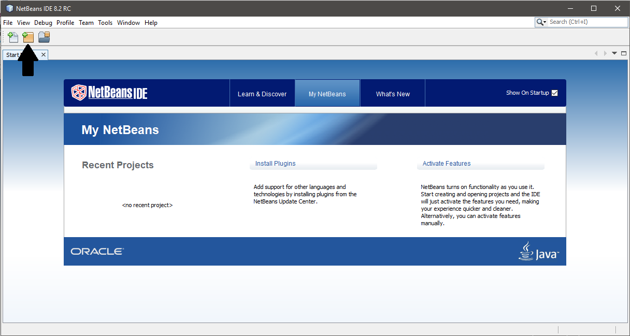Switch to the Learn & Discover tab
630x336 pixels.
(x=262, y=94)
